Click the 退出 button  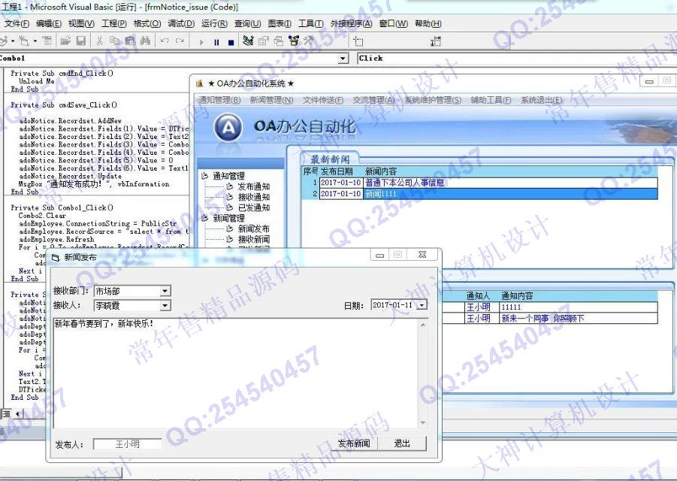[x=402, y=443]
